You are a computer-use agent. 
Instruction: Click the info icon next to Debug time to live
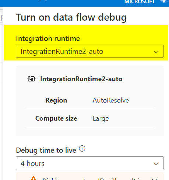82,149
